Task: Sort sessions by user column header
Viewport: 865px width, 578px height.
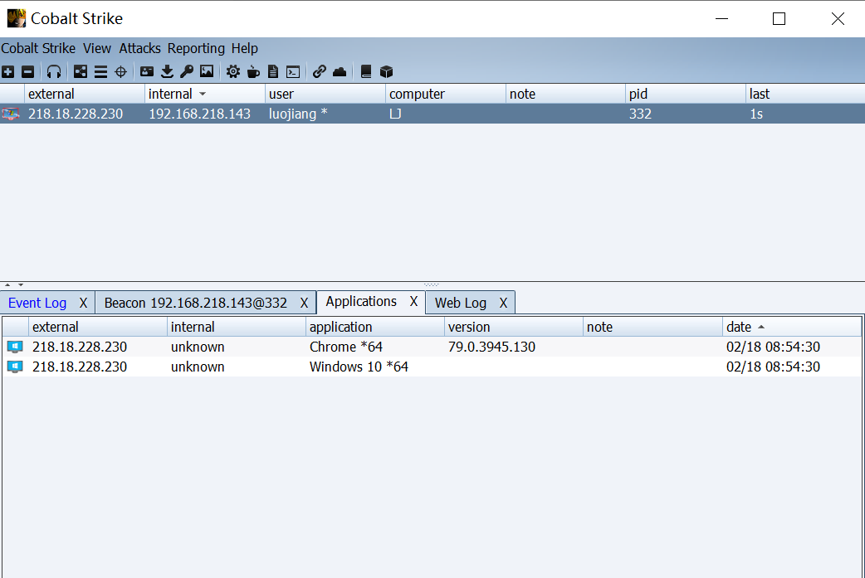Action: [325, 95]
